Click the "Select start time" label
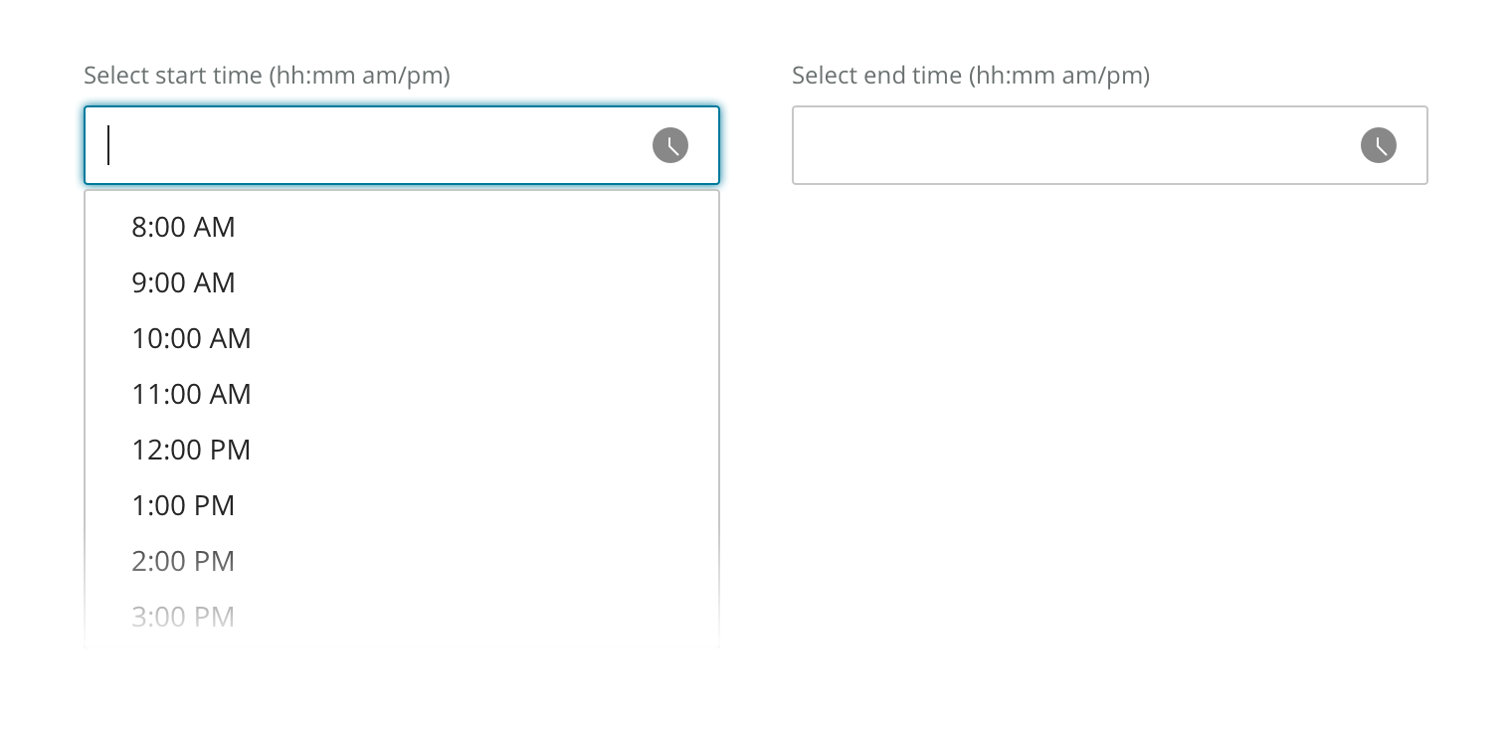 (267, 76)
